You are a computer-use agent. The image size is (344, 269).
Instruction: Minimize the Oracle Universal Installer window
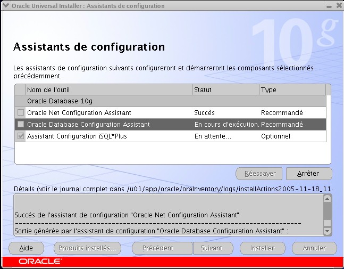tap(329, 6)
